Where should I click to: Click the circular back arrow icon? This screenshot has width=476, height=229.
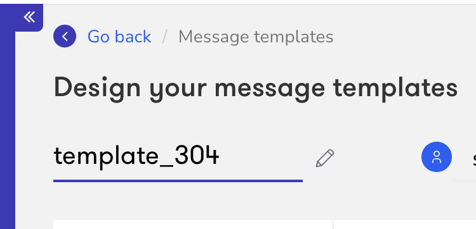65,36
